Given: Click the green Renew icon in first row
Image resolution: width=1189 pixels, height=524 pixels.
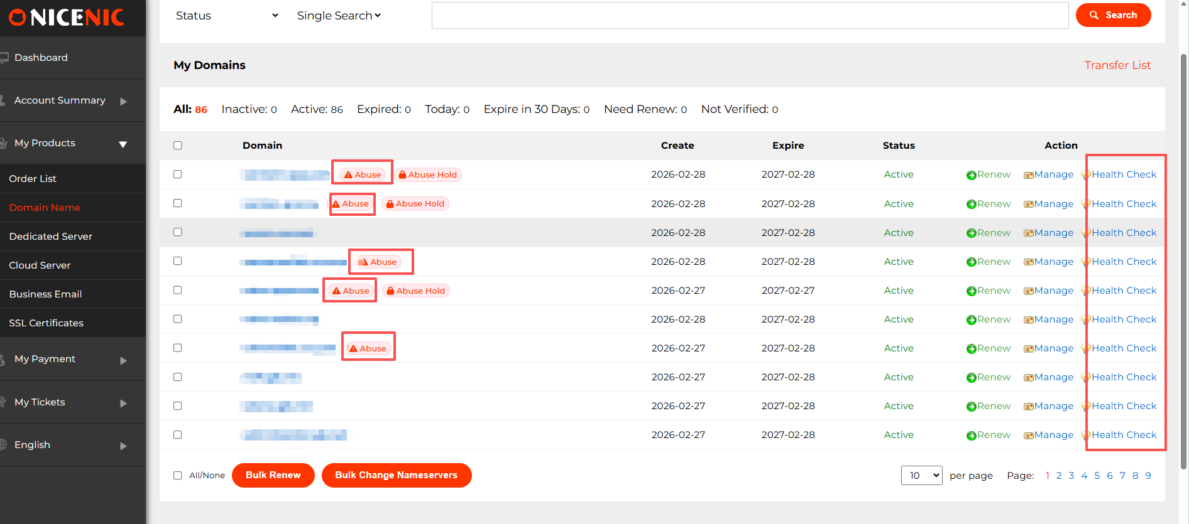Looking at the screenshot, I should [971, 175].
